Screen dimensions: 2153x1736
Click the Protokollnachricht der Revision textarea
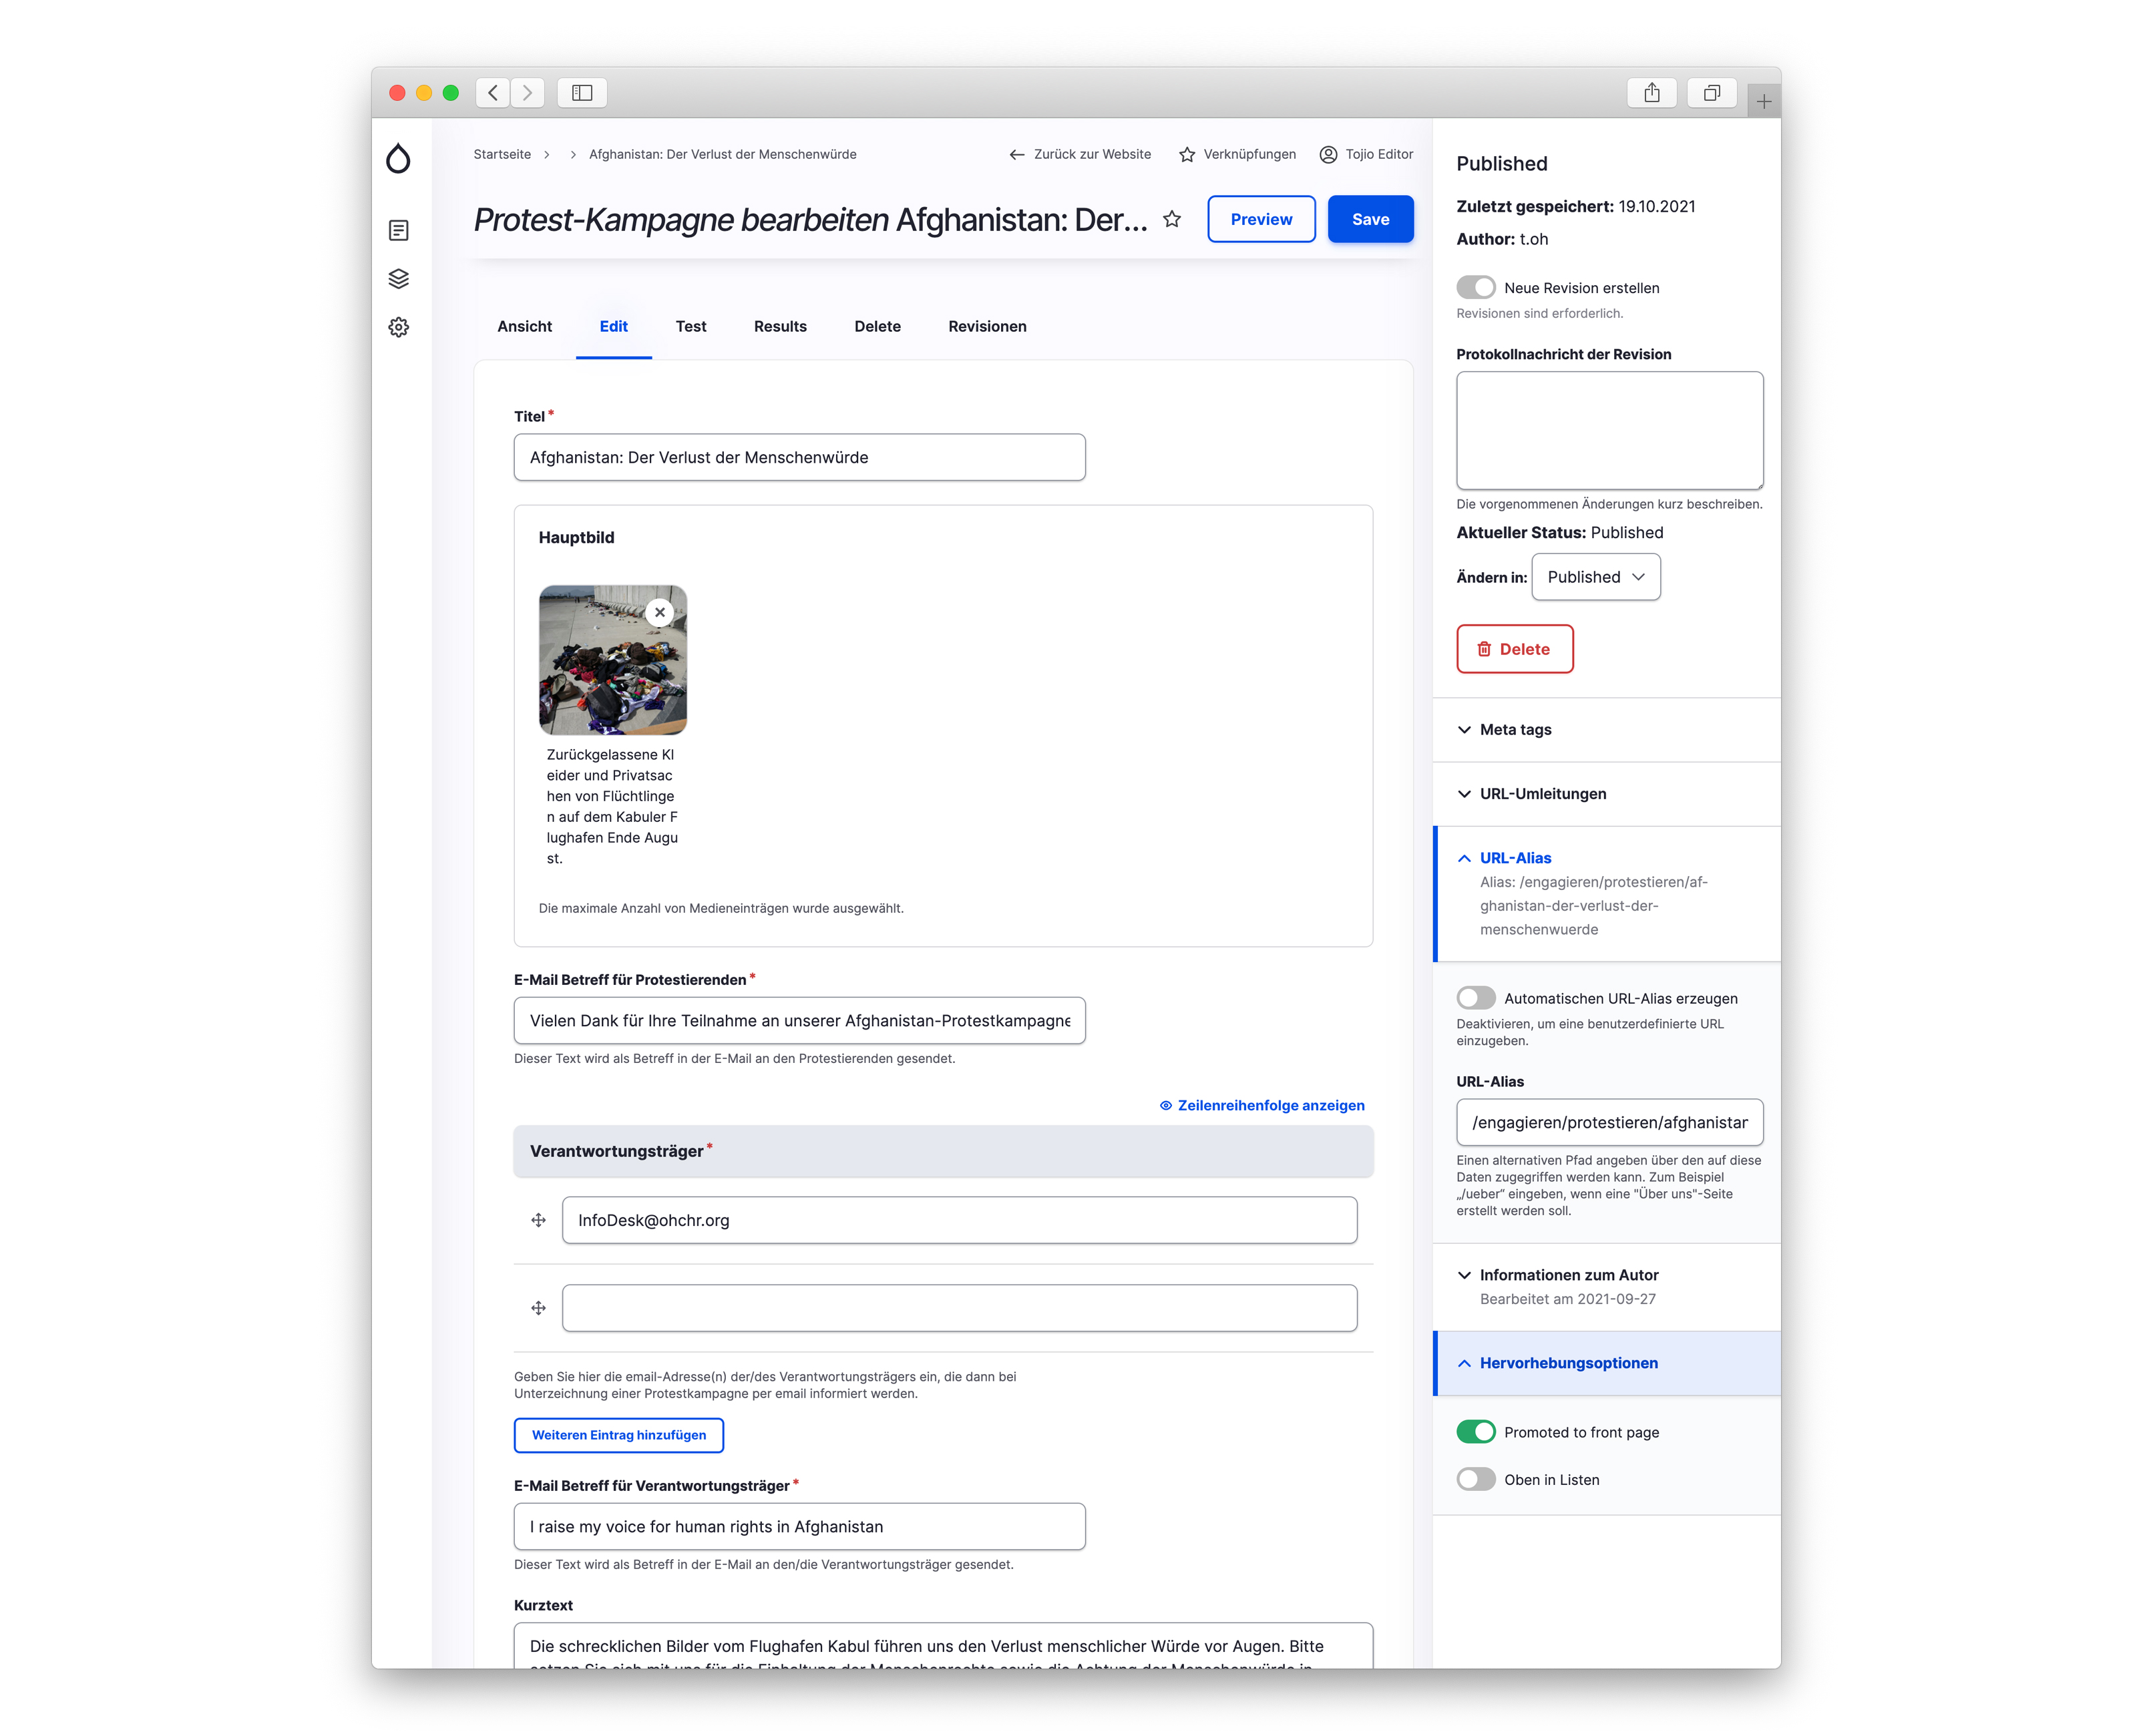(1609, 431)
